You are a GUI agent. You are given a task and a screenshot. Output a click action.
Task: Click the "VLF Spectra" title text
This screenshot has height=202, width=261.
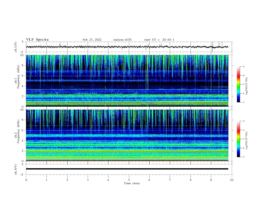(x=37, y=40)
